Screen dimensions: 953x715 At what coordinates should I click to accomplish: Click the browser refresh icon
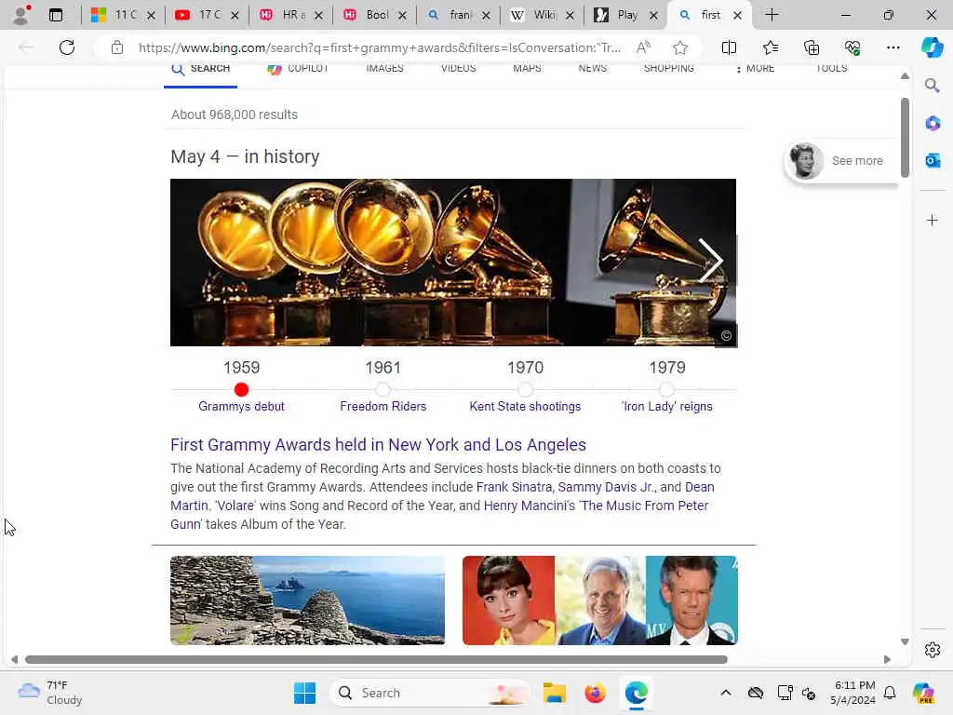(67, 47)
